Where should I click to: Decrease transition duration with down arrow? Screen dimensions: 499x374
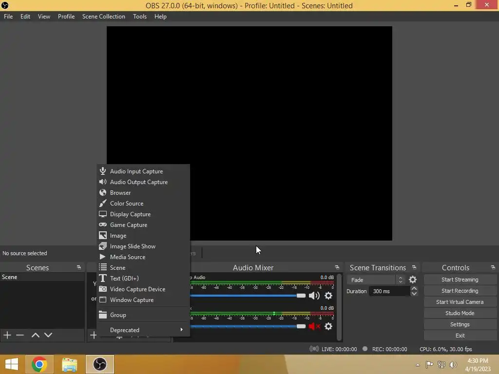(x=414, y=294)
